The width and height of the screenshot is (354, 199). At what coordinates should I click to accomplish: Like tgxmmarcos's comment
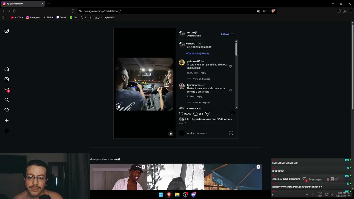tap(230, 90)
